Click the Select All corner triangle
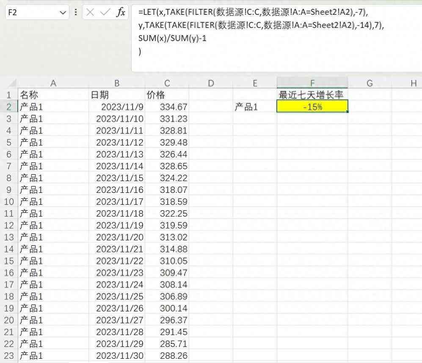Viewport: 422px width, 363px height. coord(12,83)
